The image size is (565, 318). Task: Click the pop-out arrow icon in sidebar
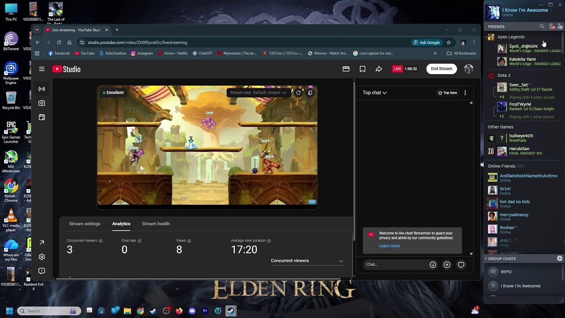[42, 242]
